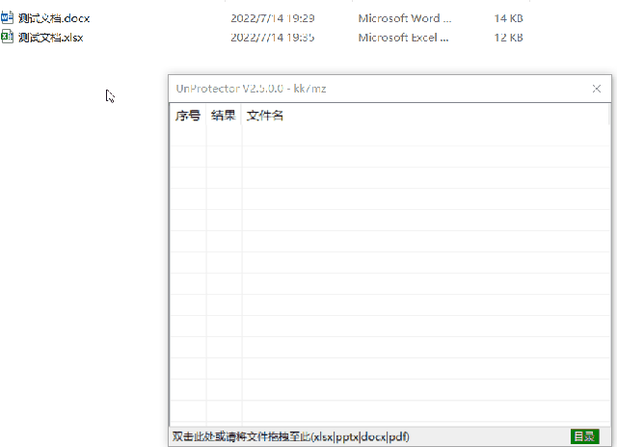617x447 pixels.
Task: Click the 双击此处或请将文件拖拽至此 status text
Action: coord(291,436)
